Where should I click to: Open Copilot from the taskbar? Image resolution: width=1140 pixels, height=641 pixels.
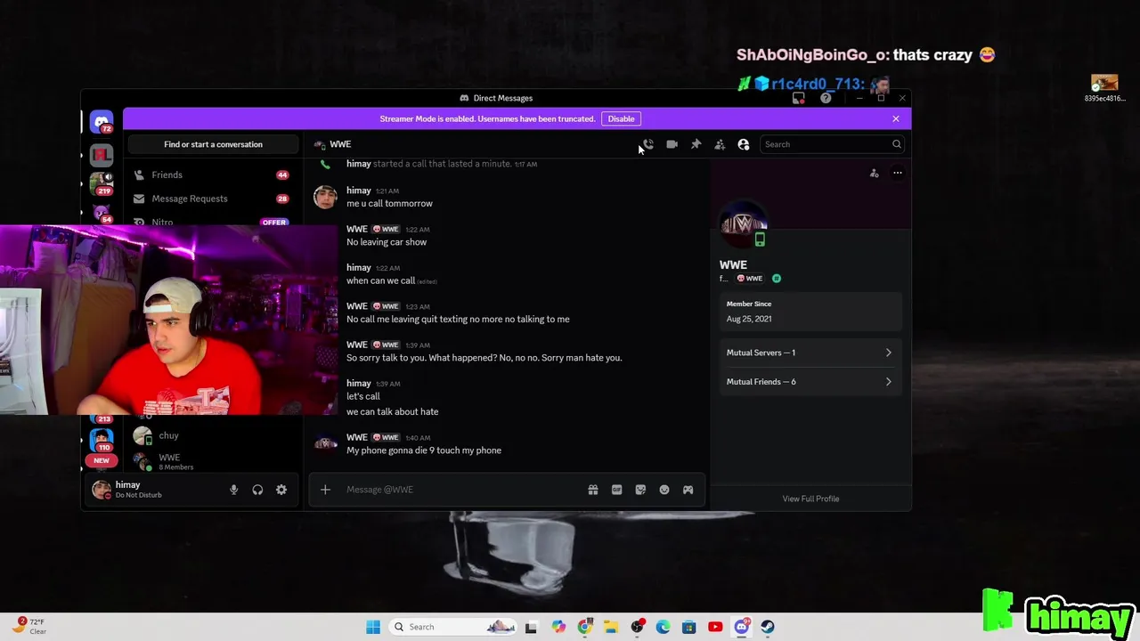pyautogui.click(x=558, y=627)
